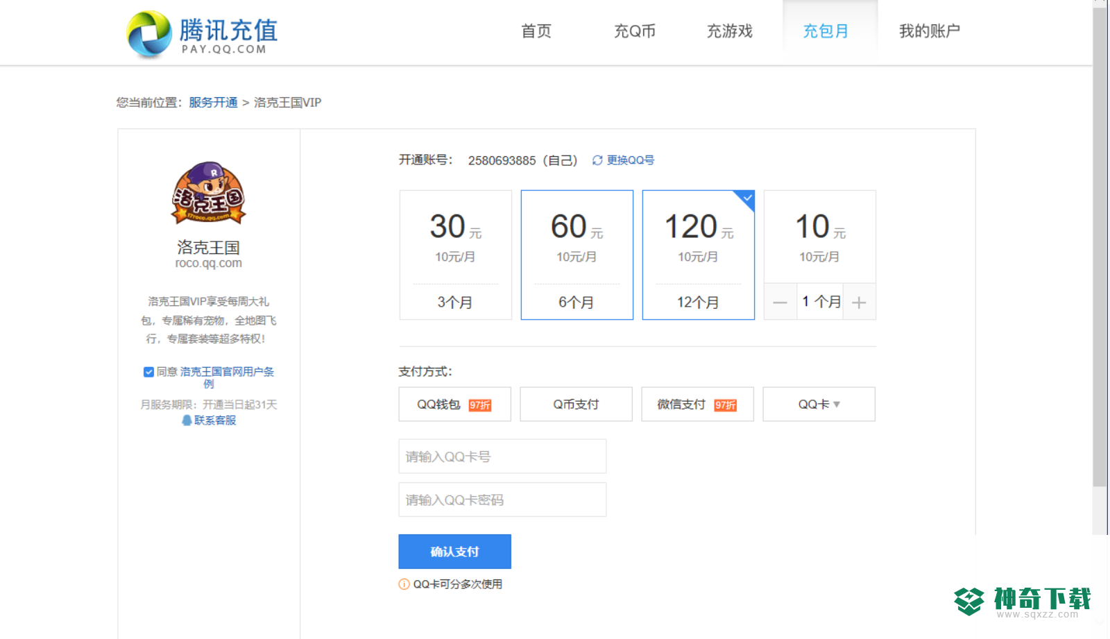Click the Tencent Pay logo
Viewport: 1110px width, 639px height.
tap(203, 33)
